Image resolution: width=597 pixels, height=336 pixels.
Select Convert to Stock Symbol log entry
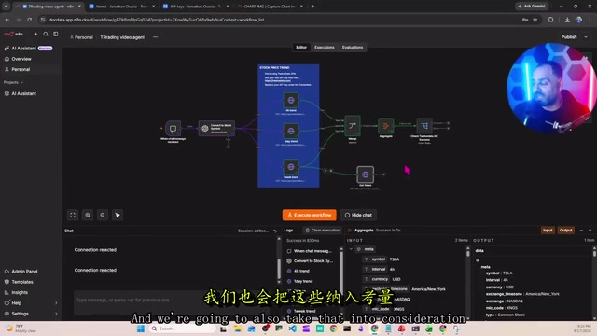point(310,261)
